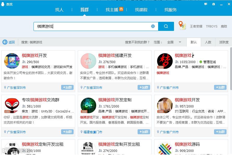This screenshot has width=232, height=155.
Task: Open group title 棋牌游戏源码
Action: click(187, 144)
